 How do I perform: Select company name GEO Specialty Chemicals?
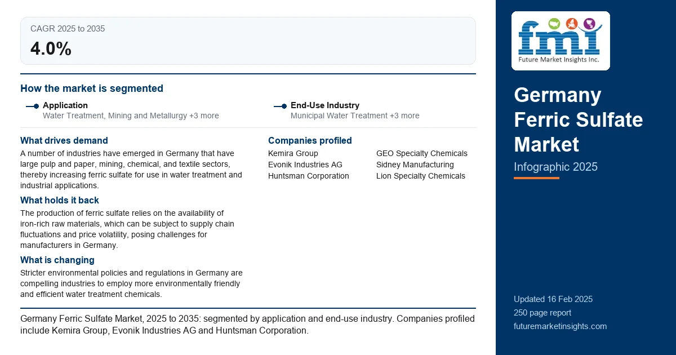click(x=422, y=153)
